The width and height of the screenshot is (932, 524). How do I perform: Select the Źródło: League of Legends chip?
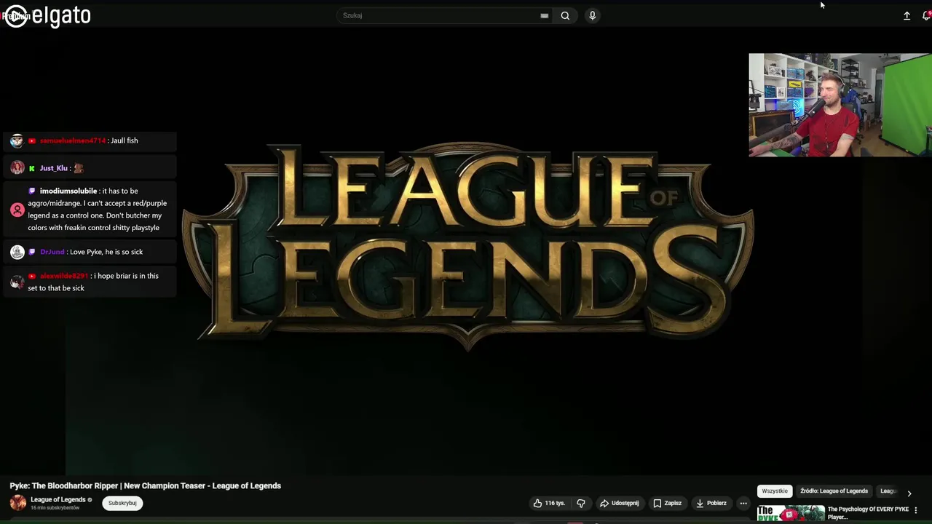click(x=834, y=491)
